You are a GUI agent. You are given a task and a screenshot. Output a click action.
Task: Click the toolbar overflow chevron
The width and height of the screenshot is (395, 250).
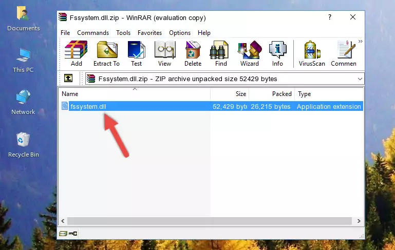point(361,41)
